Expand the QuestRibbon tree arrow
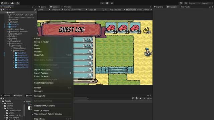Screen dimensions: 214x120 (11, 48)
